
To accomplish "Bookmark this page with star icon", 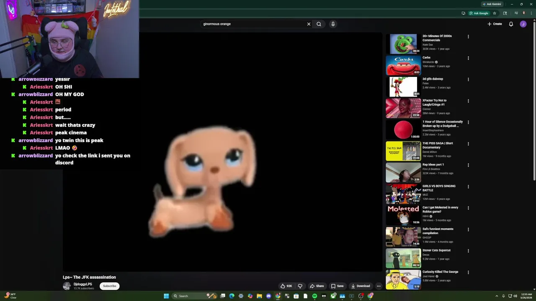I will coord(495,13).
